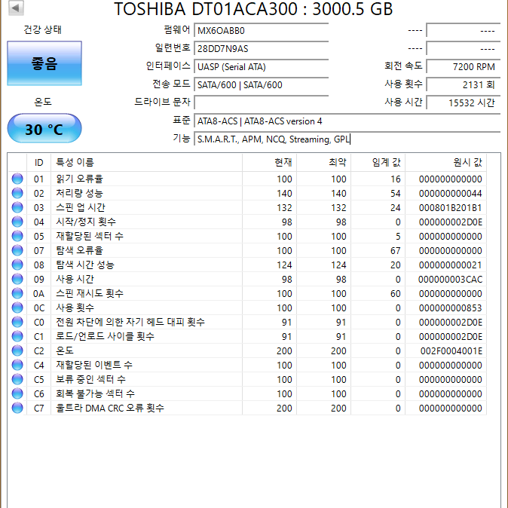508x508 pixels.
Task: Click status orb for 05 재할당된 섹터 수
Action: [x=17, y=236]
